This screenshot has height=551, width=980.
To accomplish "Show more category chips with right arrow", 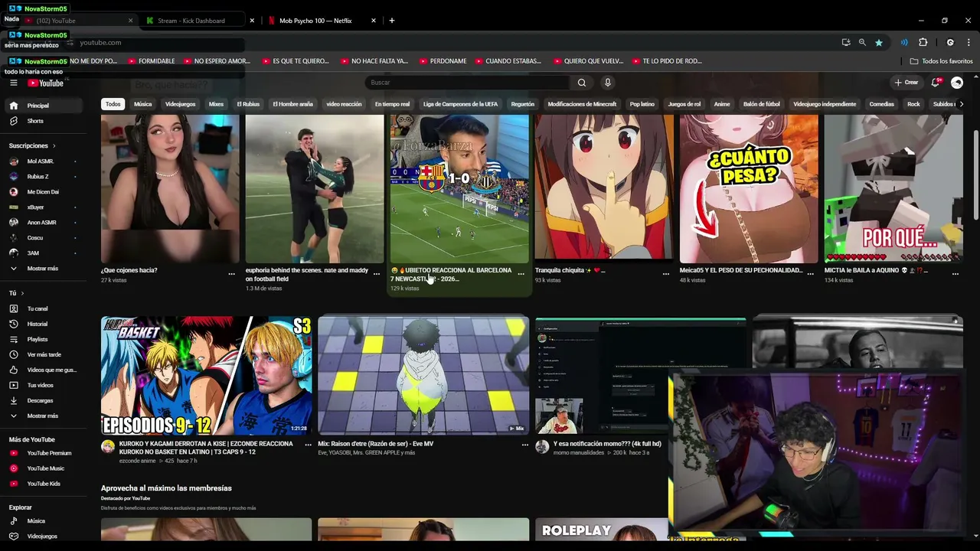I will tap(961, 104).
